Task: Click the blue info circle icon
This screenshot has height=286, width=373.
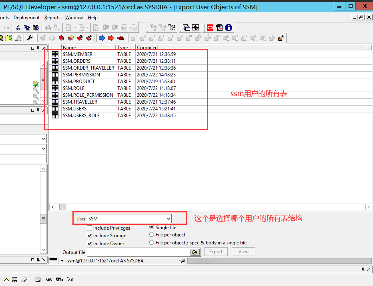Action: (x=229, y=28)
